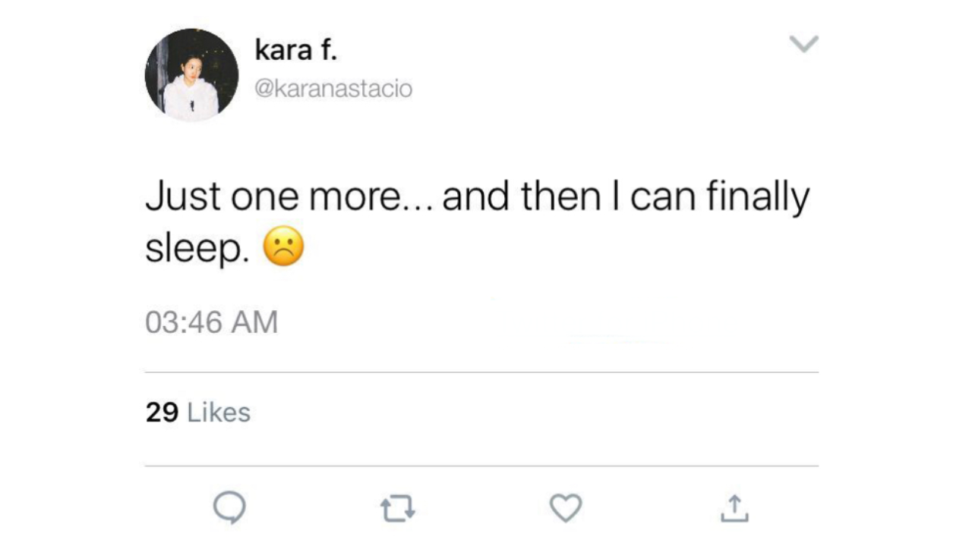The height and width of the screenshot is (546, 972).
Task: Click the phrase 'and then I can'
Action: pos(570,197)
